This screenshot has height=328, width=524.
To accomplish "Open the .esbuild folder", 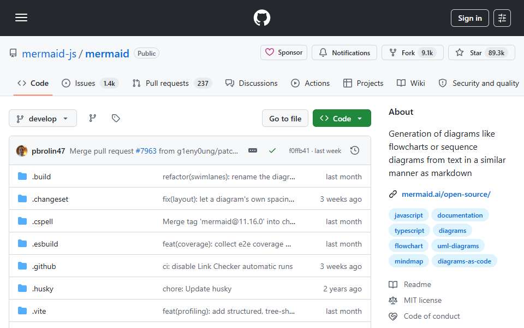I will click(45, 244).
